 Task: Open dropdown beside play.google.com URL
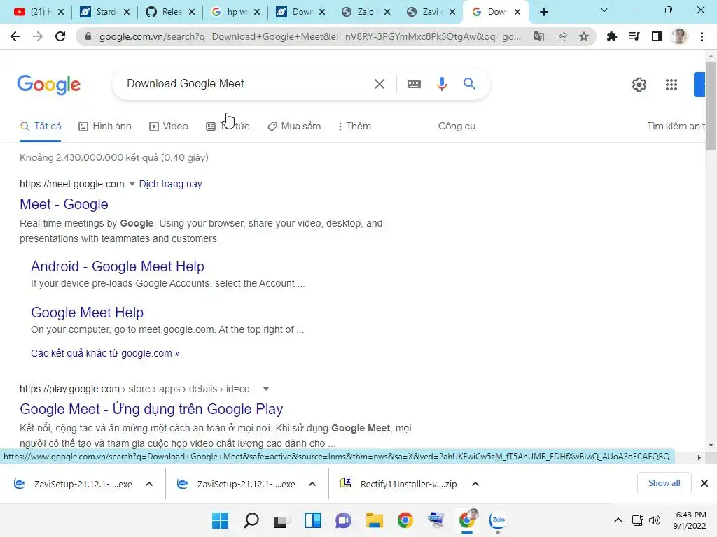[266, 389]
